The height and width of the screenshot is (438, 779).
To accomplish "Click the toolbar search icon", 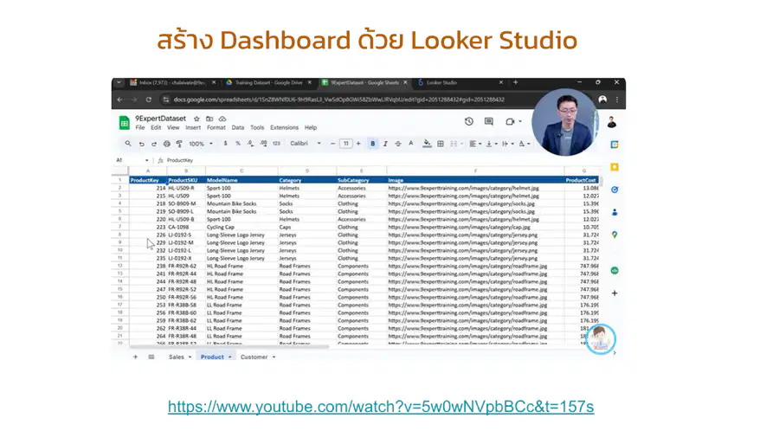I will coord(128,144).
